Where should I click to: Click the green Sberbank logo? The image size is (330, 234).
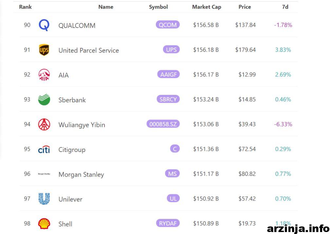tap(44, 99)
